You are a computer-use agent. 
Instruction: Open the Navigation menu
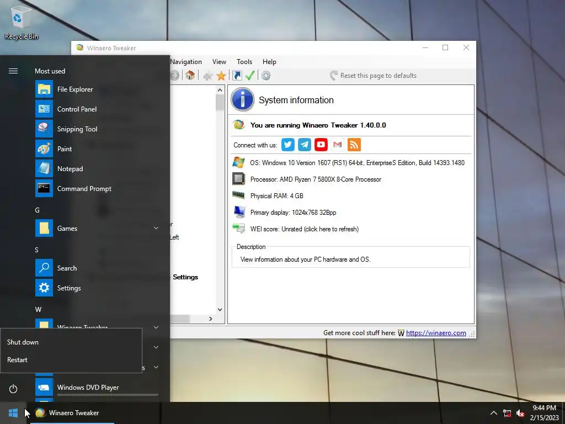tap(186, 62)
